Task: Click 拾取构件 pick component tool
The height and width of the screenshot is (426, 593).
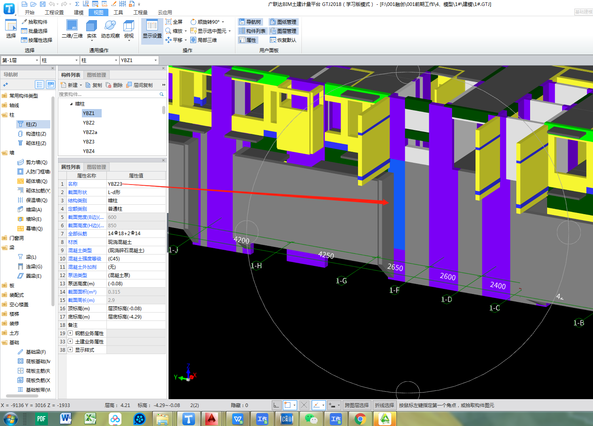Action: [x=34, y=22]
